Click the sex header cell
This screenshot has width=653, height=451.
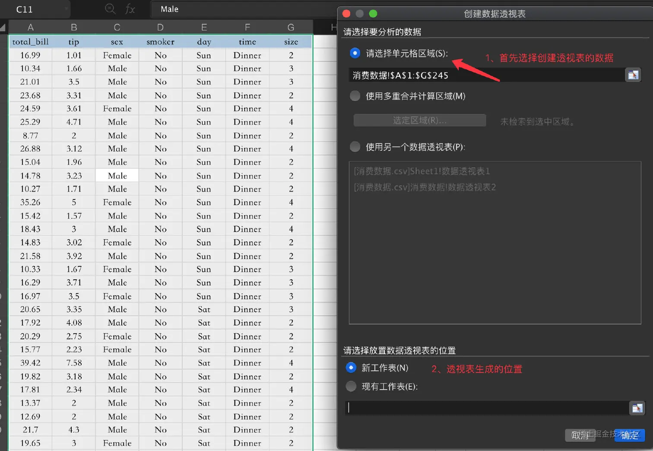(x=117, y=42)
